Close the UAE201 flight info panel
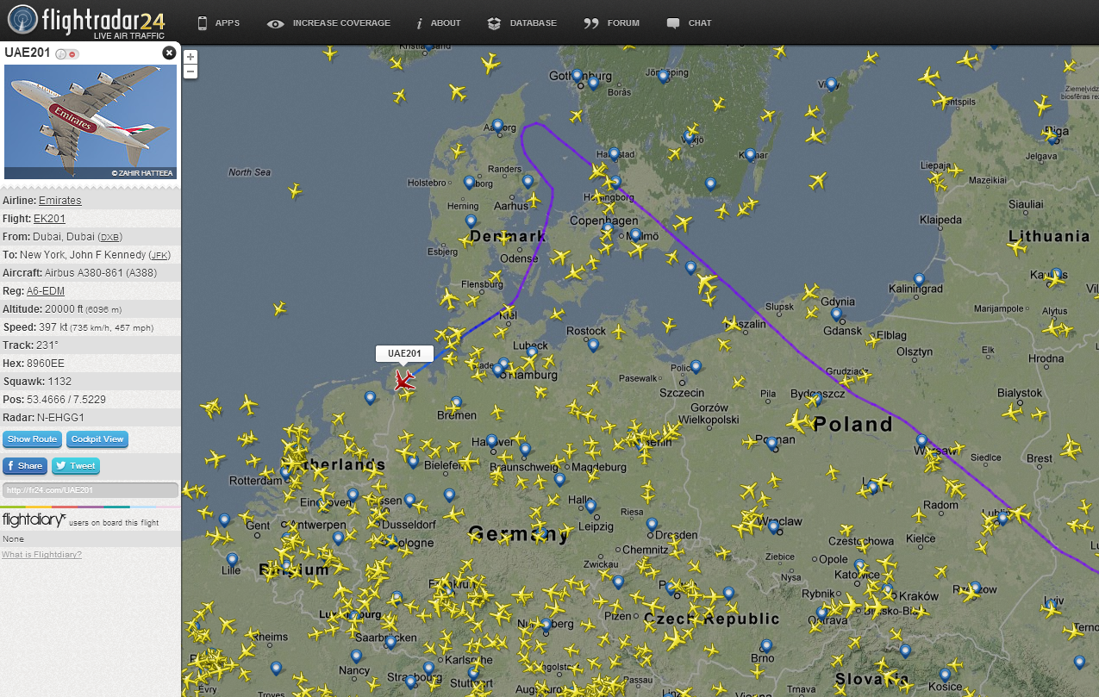This screenshot has width=1099, height=697. tap(169, 53)
